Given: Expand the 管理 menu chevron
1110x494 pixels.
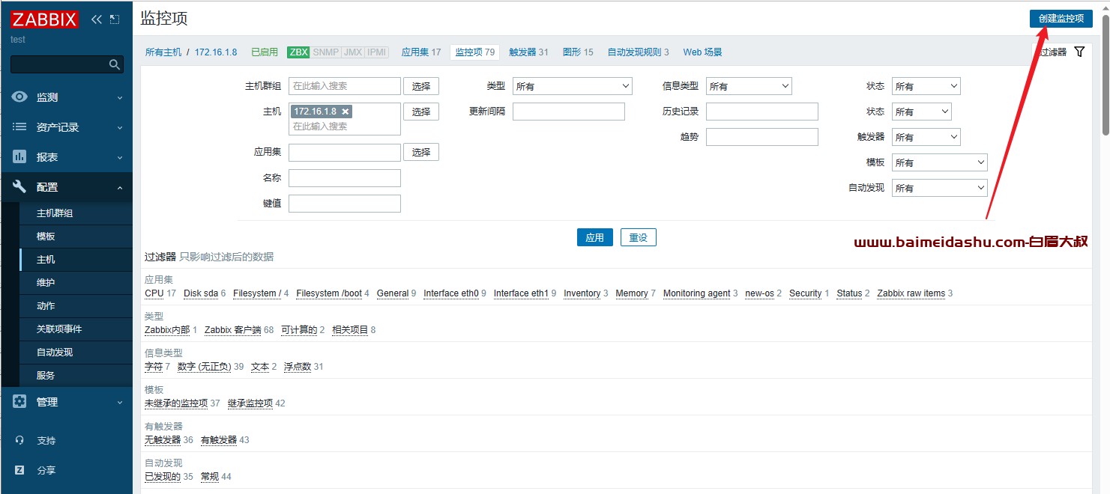Looking at the screenshot, I should pyautogui.click(x=120, y=402).
